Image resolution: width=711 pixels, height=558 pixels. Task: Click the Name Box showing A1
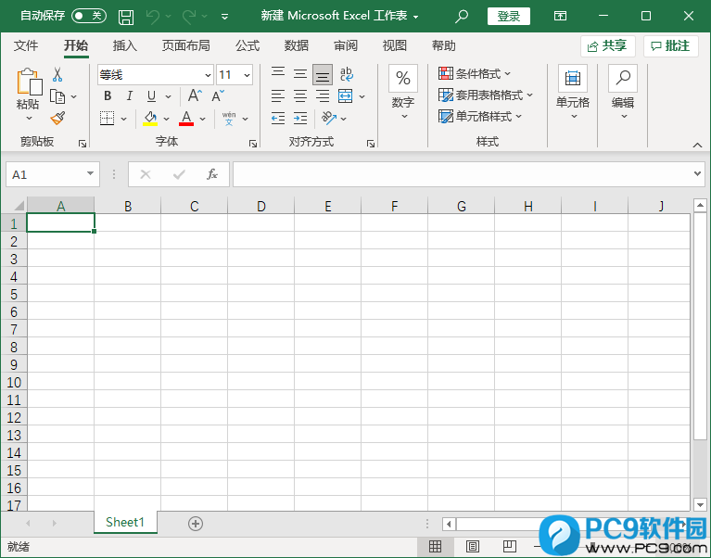53,174
